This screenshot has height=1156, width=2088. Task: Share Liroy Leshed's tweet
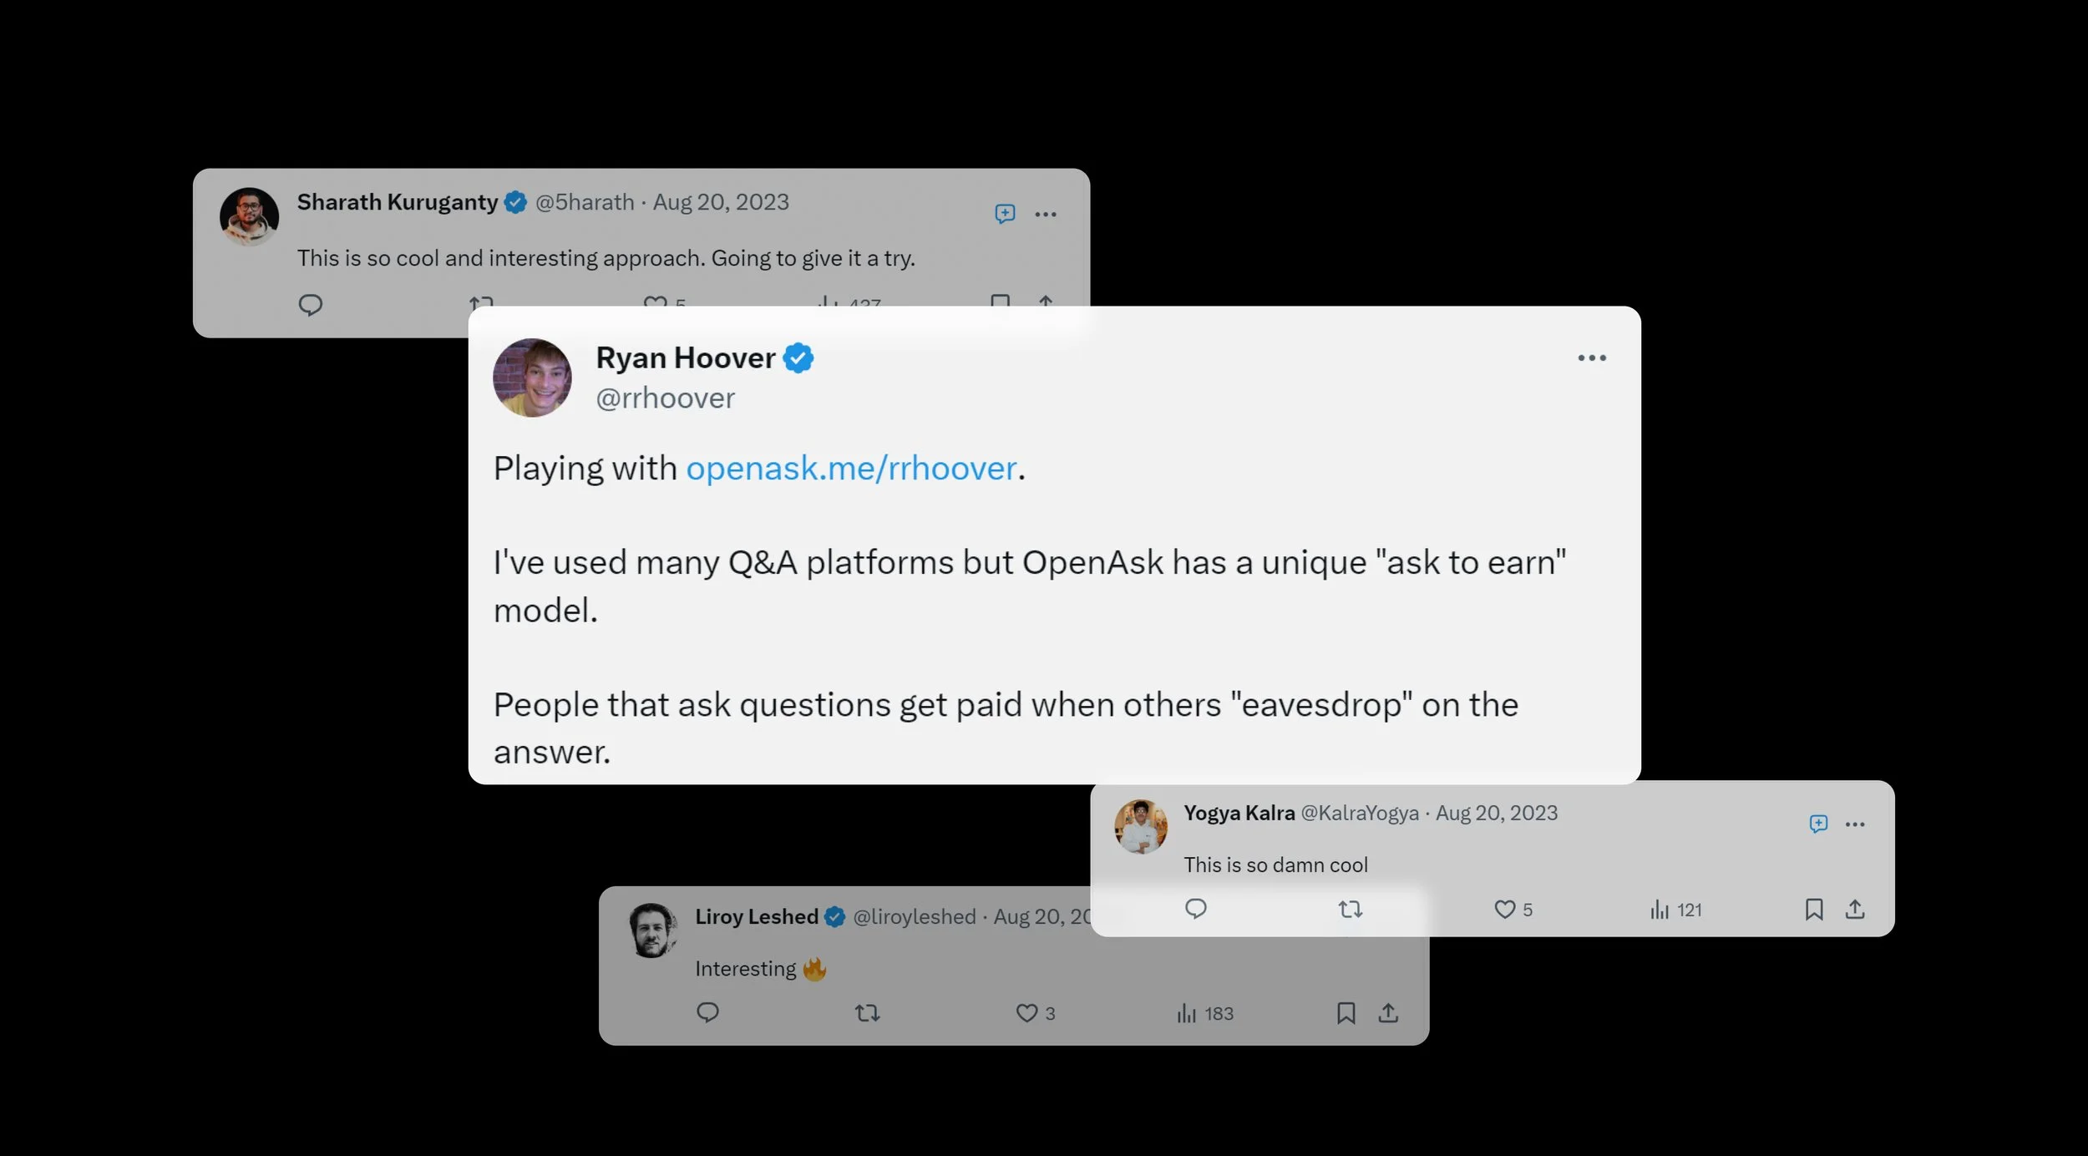tap(1388, 1013)
